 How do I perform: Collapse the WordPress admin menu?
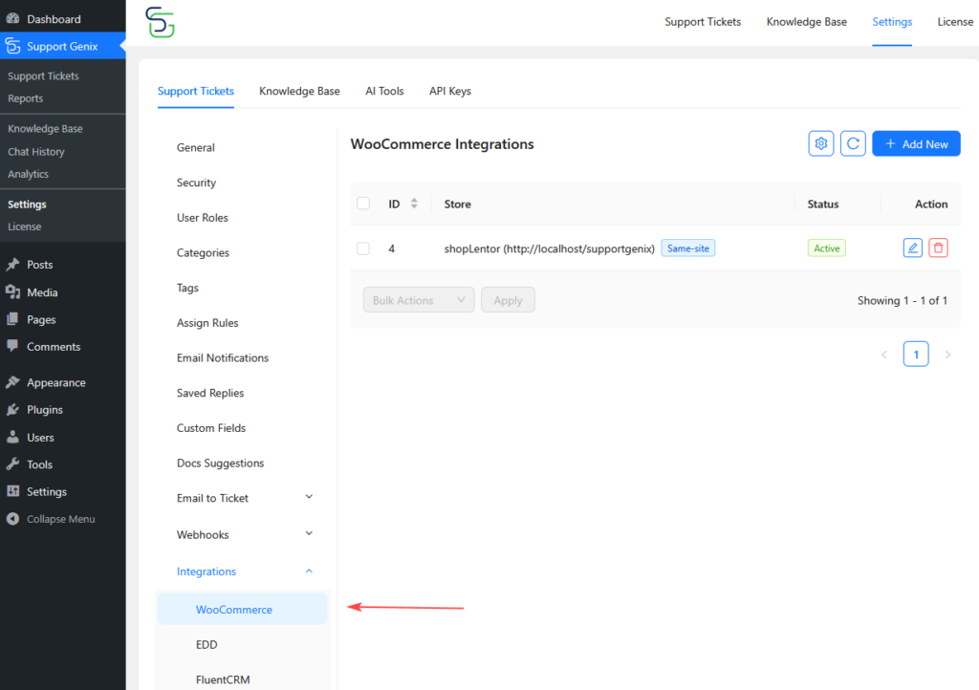pos(60,519)
